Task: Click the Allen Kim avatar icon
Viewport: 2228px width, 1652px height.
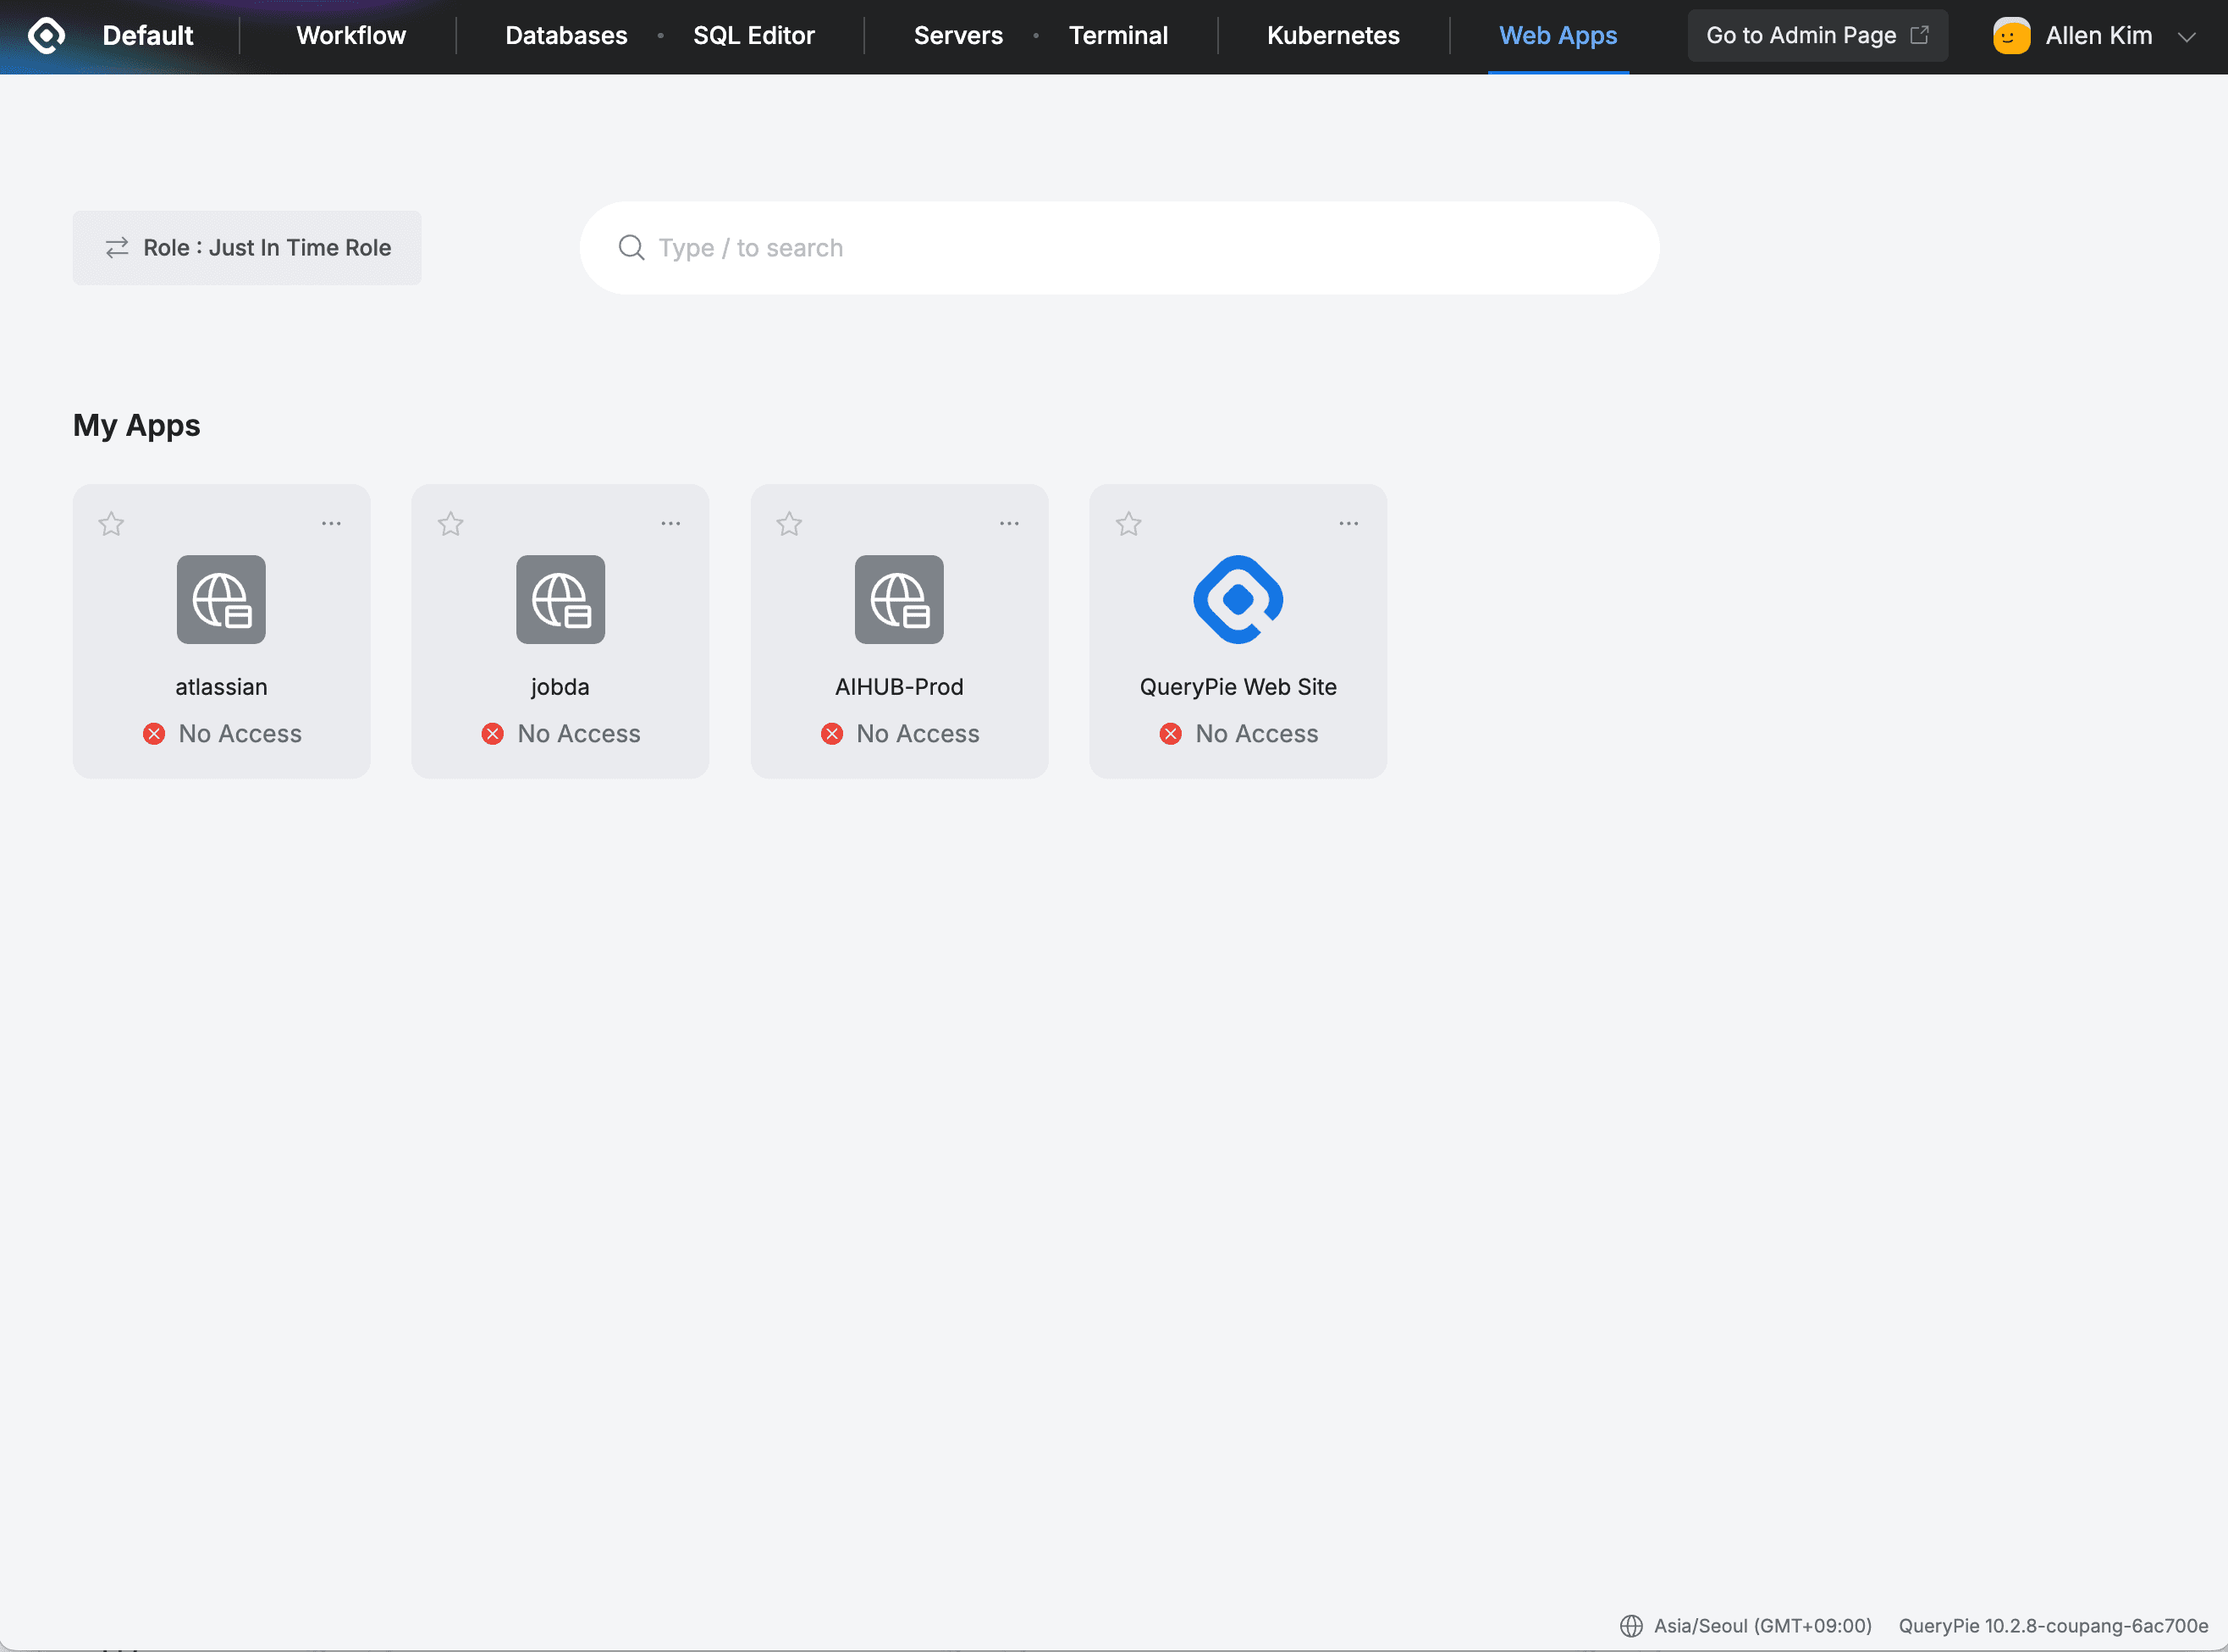Action: 2011,36
